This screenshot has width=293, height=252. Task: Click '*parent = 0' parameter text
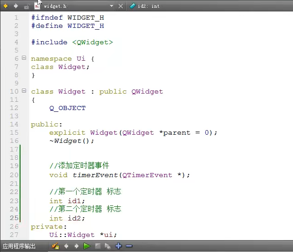point(184,132)
